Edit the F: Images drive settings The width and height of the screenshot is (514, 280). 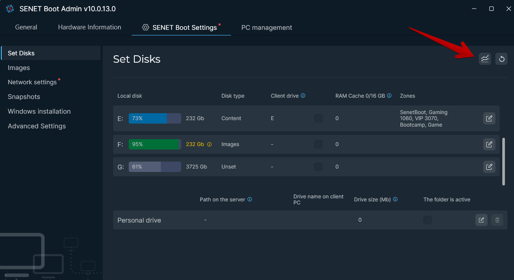pos(489,144)
